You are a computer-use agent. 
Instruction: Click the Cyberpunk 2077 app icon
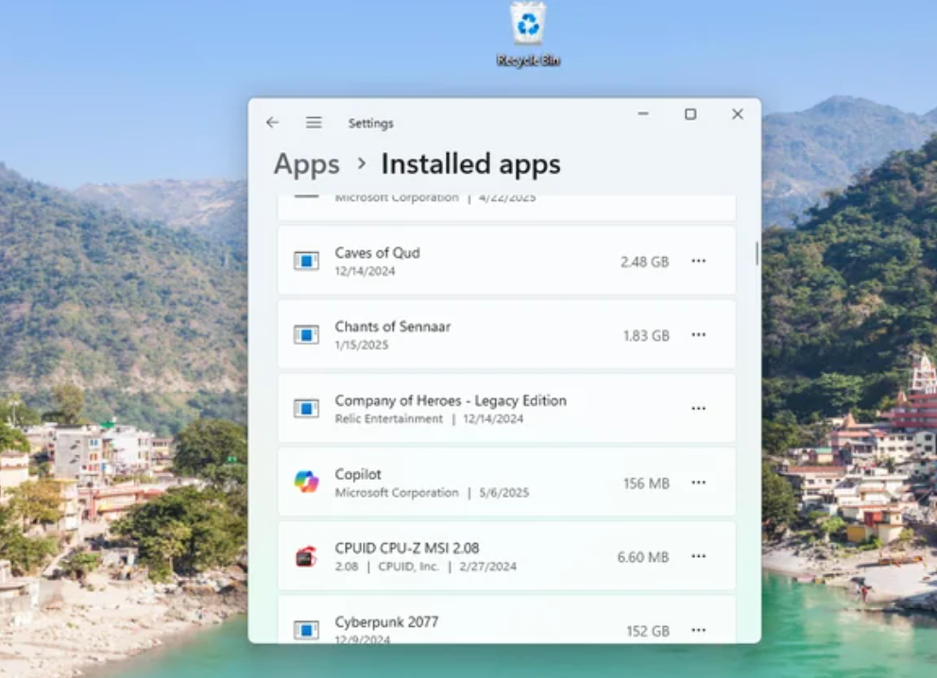coord(306,630)
